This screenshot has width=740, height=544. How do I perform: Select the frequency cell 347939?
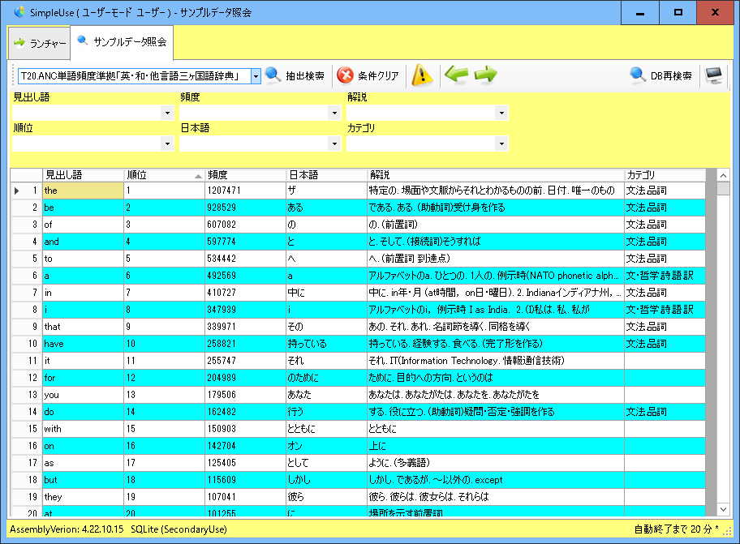[x=245, y=309]
